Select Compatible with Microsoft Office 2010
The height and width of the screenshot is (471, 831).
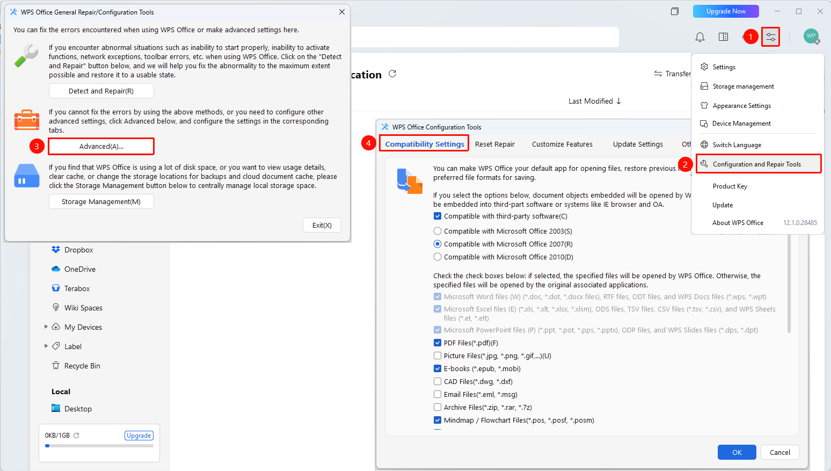438,257
